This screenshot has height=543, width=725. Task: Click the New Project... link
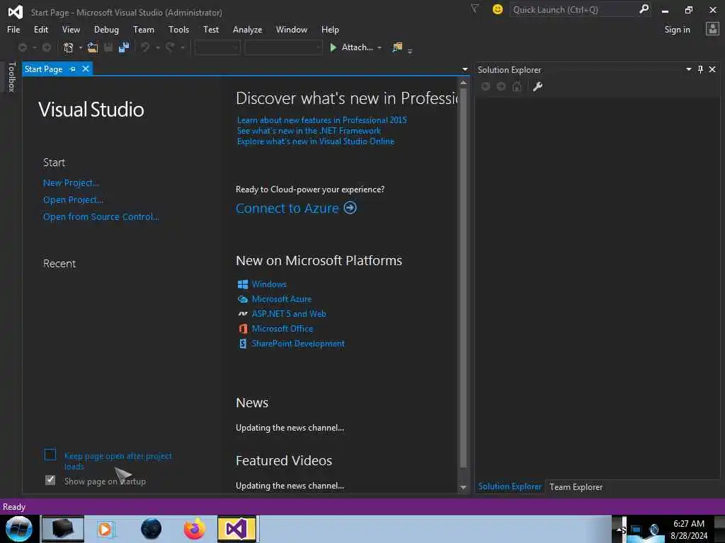pos(71,183)
